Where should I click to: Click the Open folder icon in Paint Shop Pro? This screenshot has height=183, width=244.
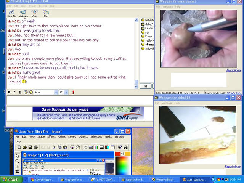pos(24,147)
